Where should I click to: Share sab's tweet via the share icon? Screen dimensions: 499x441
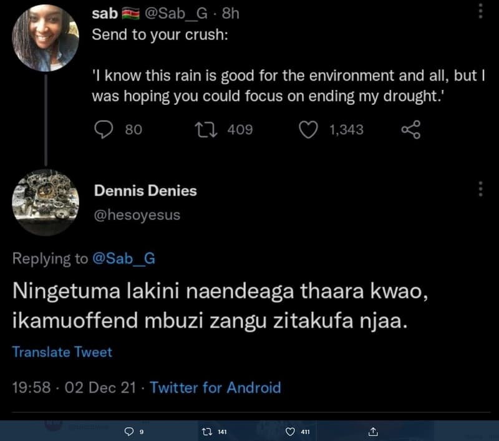click(x=410, y=130)
